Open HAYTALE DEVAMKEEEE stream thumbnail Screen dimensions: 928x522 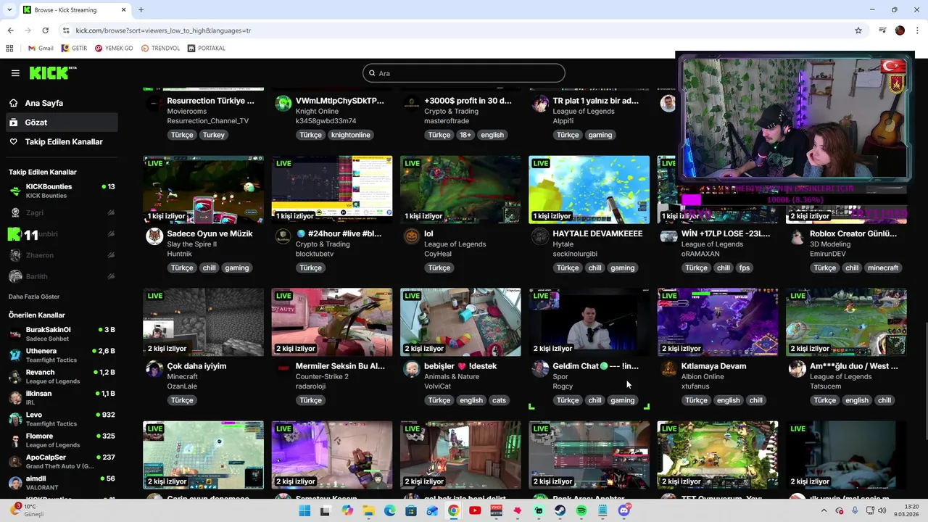pyautogui.click(x=589, y=189)
